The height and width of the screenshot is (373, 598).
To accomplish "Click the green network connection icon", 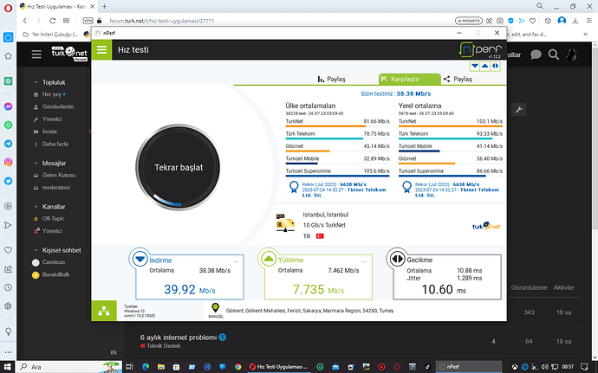I will (104, 311).
